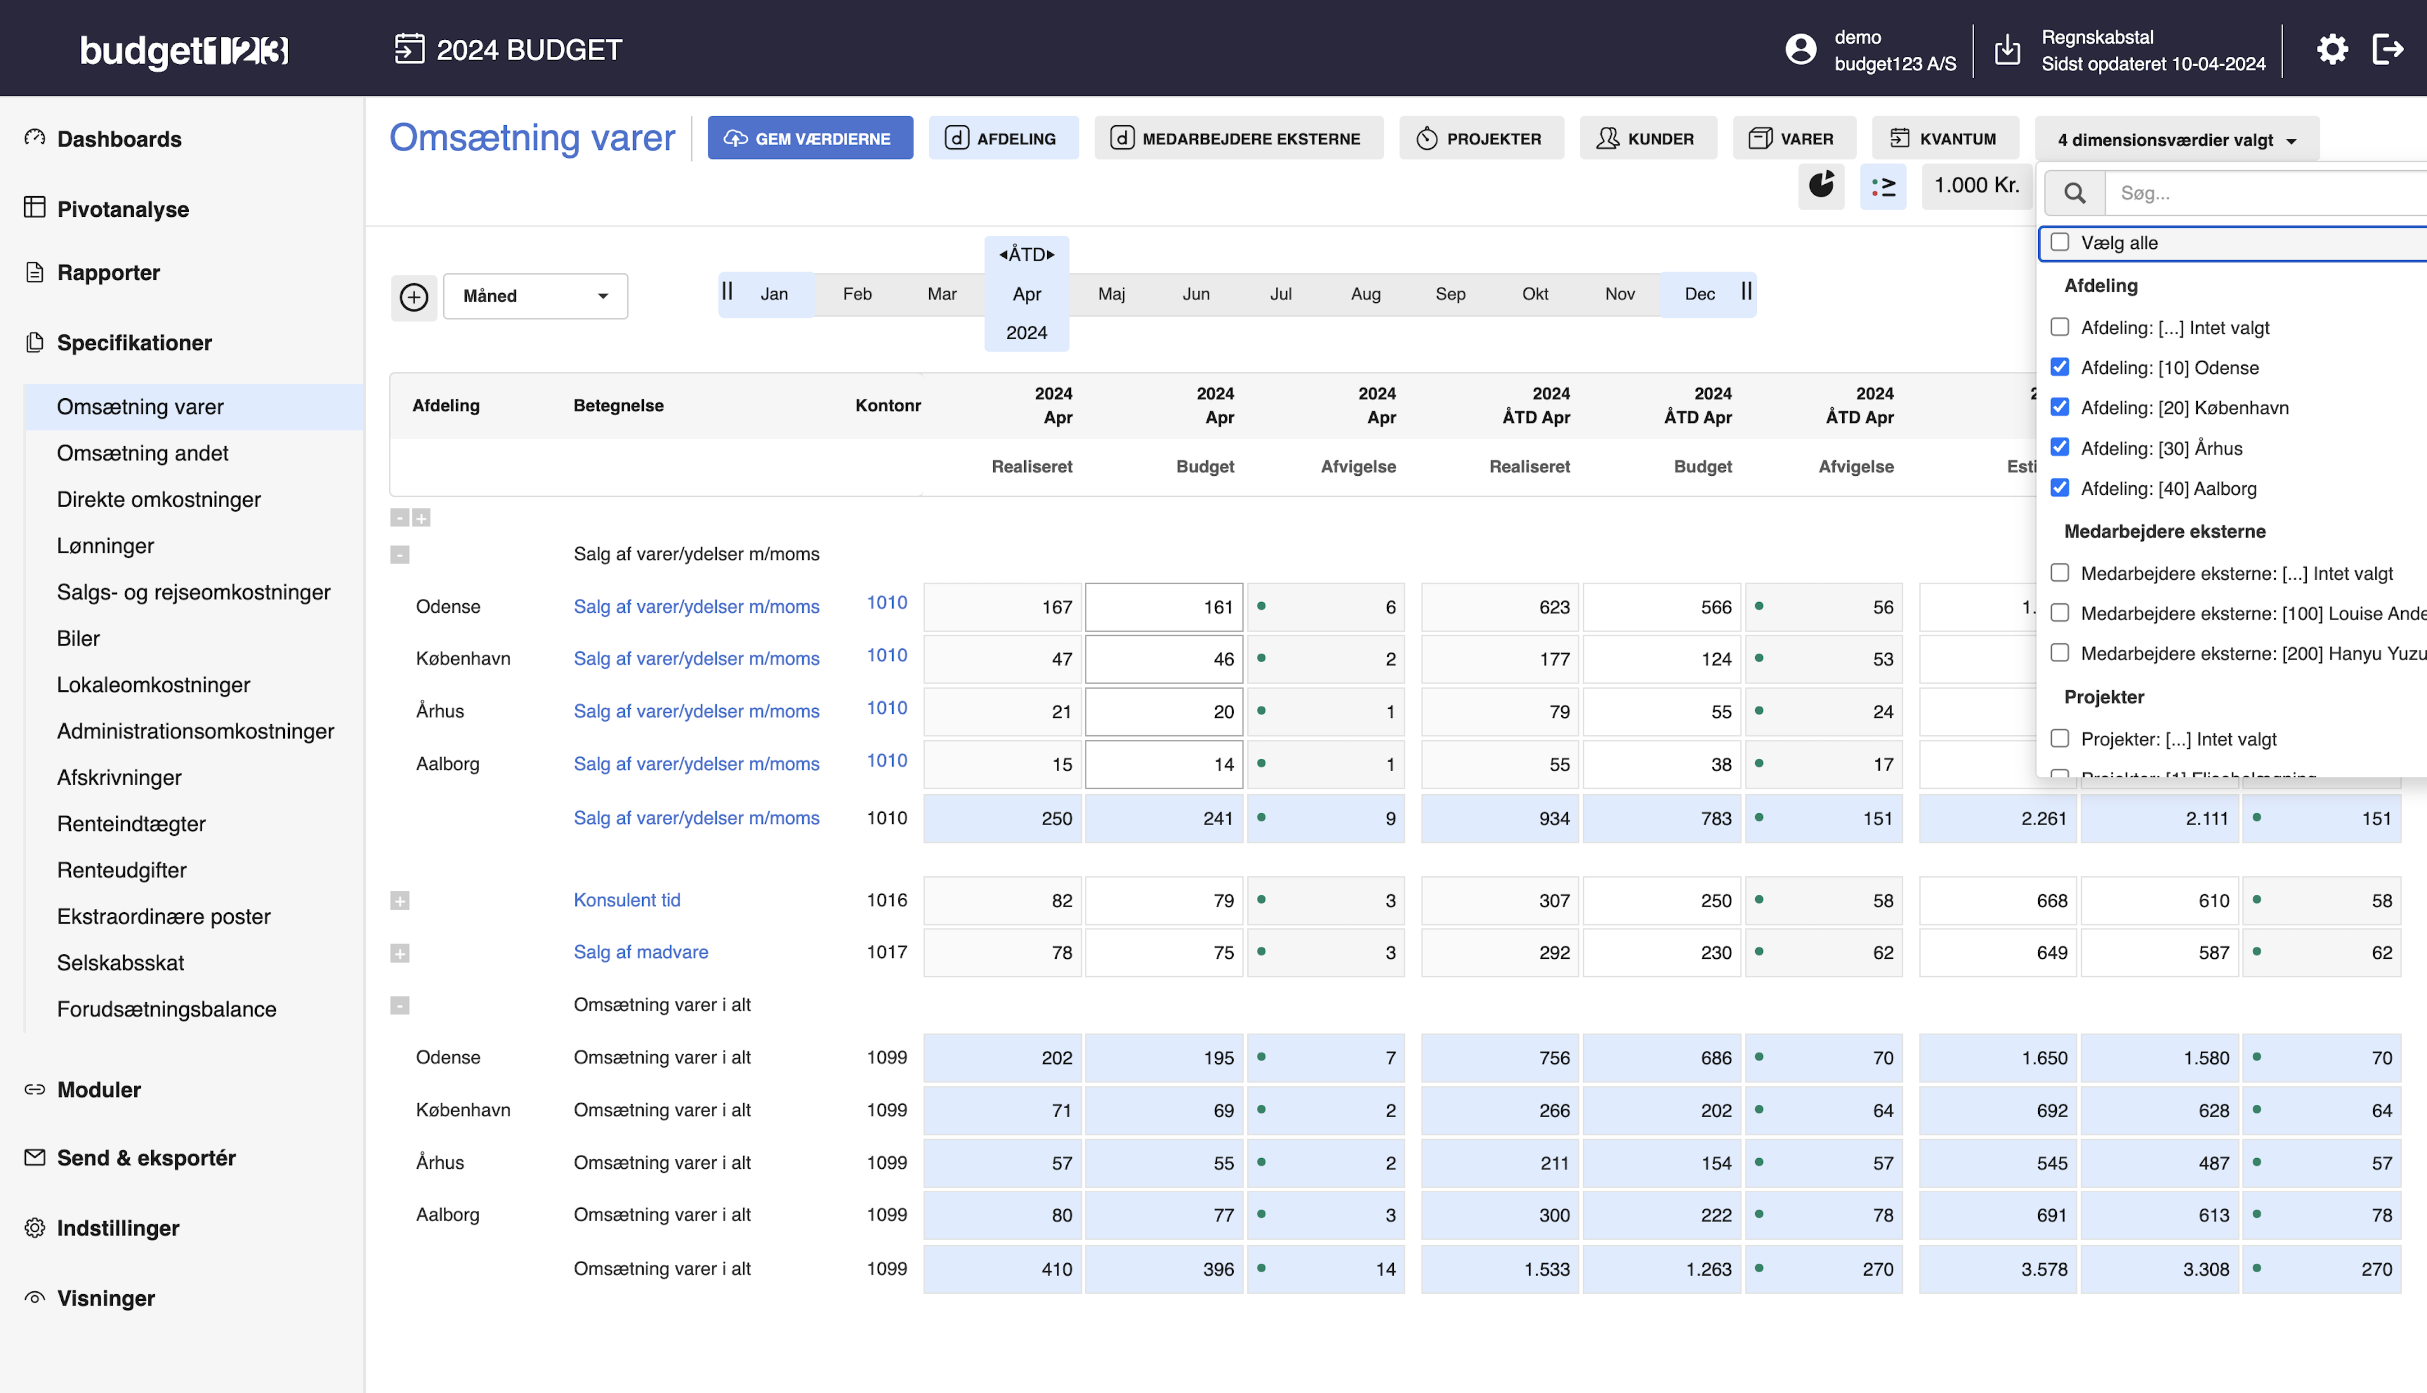The image size is (2427, 1393).
Task: Open the Pivotanalyse menu item
Action: pos(122,210)
